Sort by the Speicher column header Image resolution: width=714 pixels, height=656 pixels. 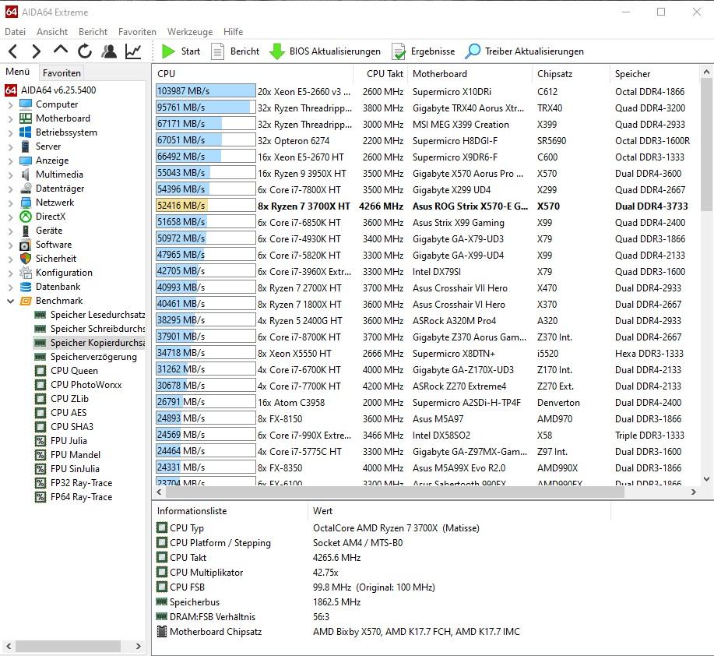coord(654,74)
